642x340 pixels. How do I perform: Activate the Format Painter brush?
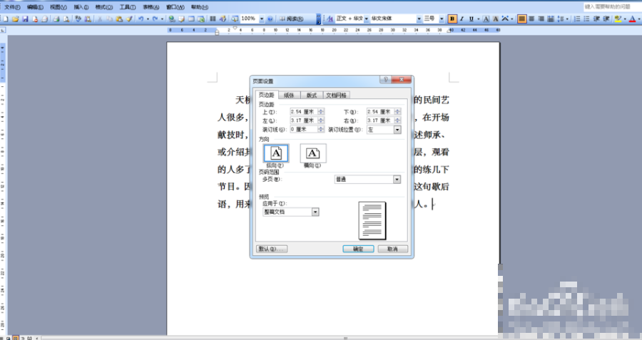(129, 19)
